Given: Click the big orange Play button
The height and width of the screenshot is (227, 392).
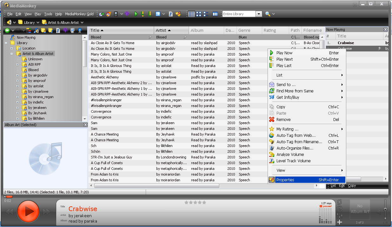Looking at the screenshot, I should [28, 211].
